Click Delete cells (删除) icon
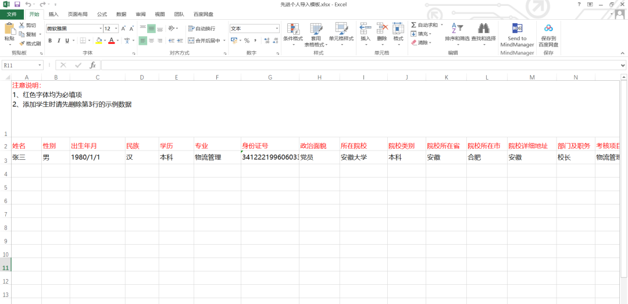Image resolution: width=628 pixels, height=304 pixels. [x=382, y=28]
